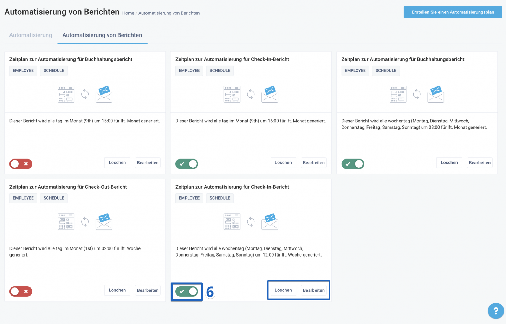
Task: Turn on the Check-Out-Bericht schedule toggle
Action: (x=21, y=291)
